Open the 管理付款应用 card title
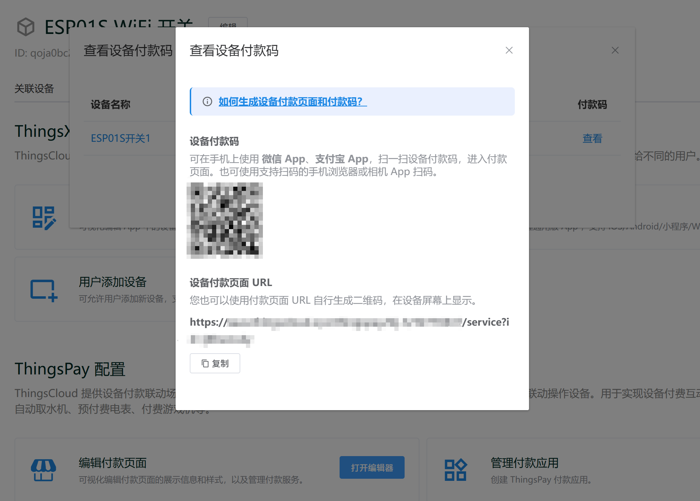The image size is (700, 501). 524,463
